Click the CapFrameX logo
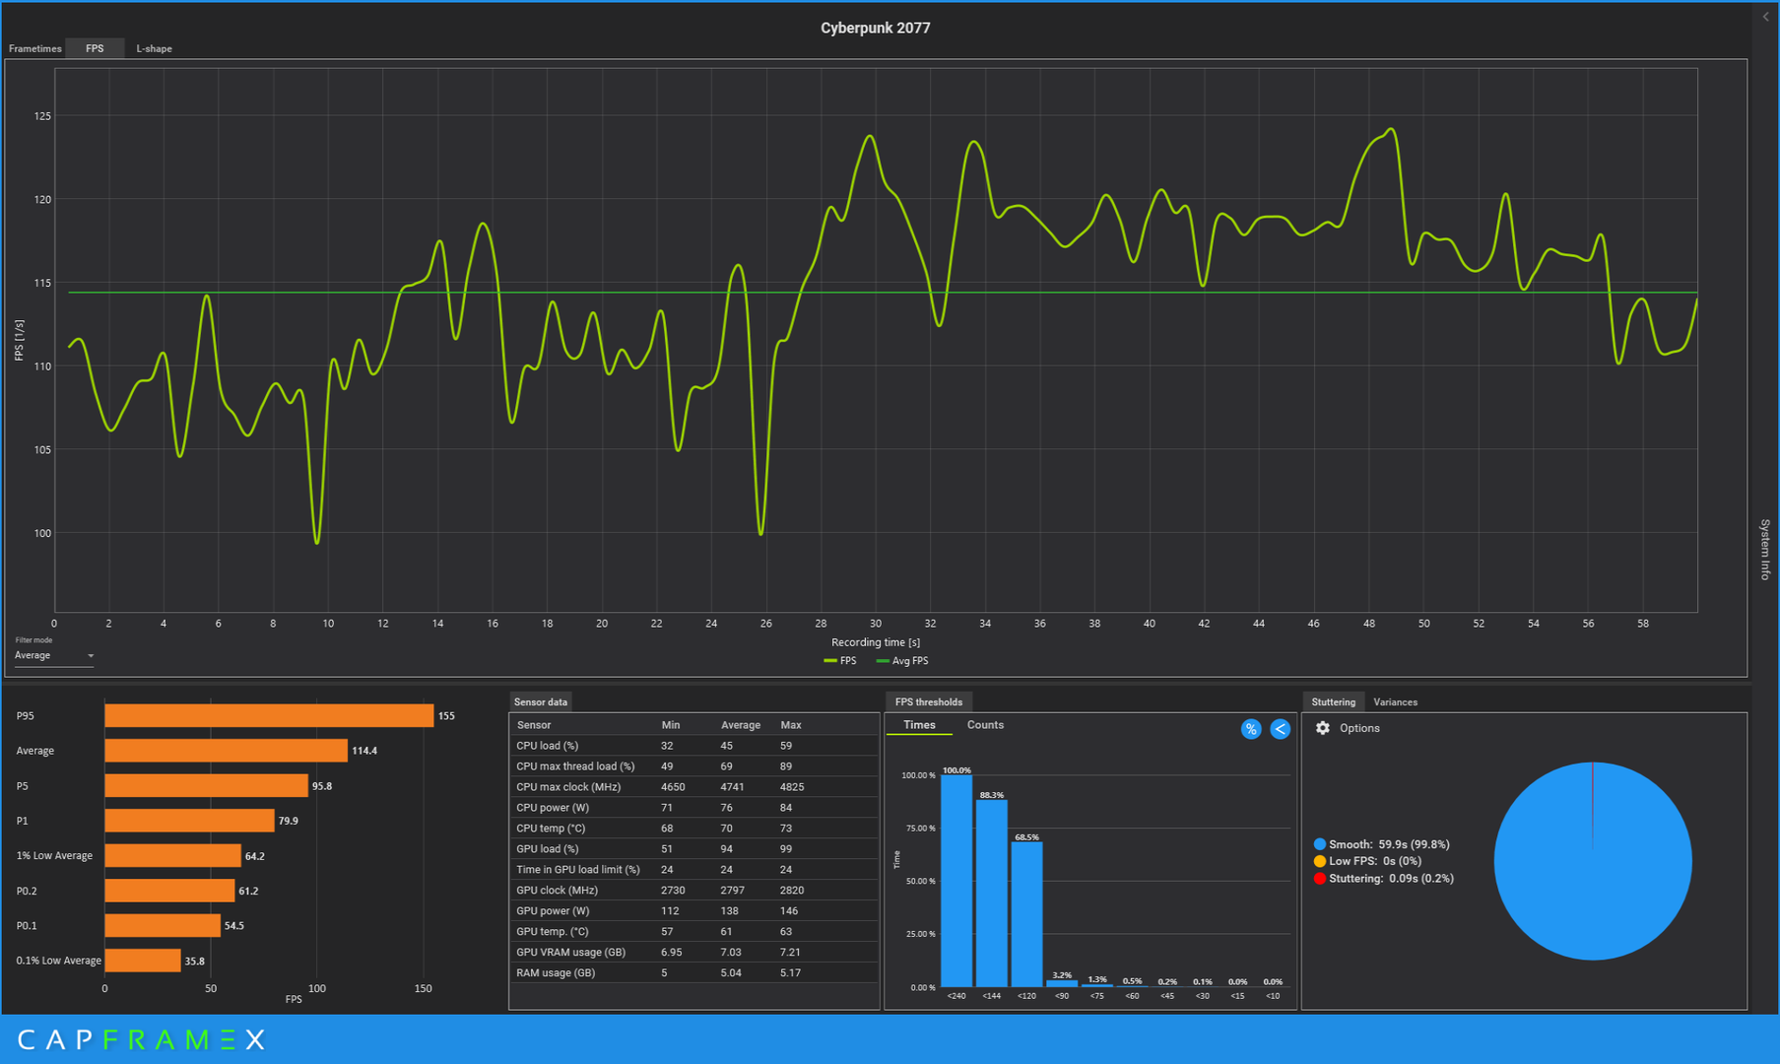The height and width of the screenshot is (1064, 1780). pos(142,1039)
